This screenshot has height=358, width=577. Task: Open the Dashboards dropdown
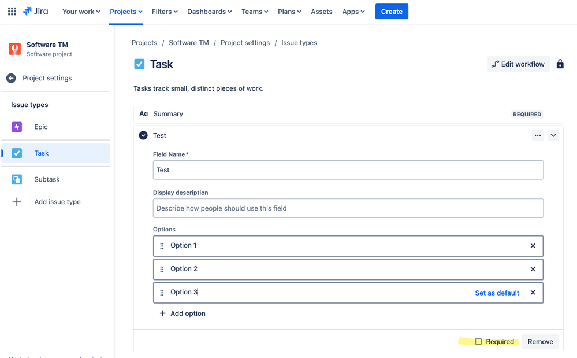(x=210, y=12)
